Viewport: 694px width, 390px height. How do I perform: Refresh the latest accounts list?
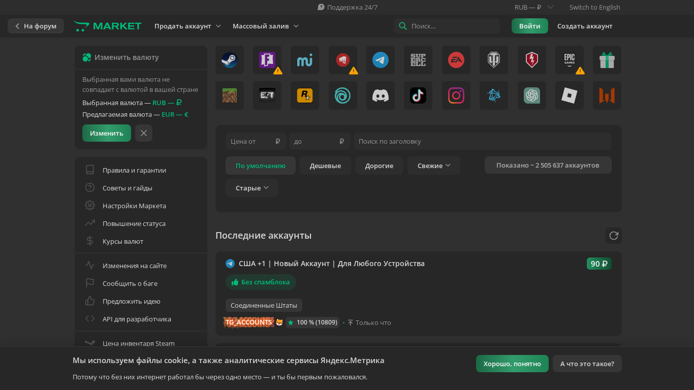pos(613,236)
